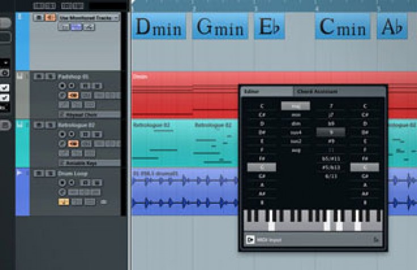Image resolution: width=417 pixels, height=270 pixels.
Task: Select highlighted G in bass note column
Action: [x=365, y=168]
